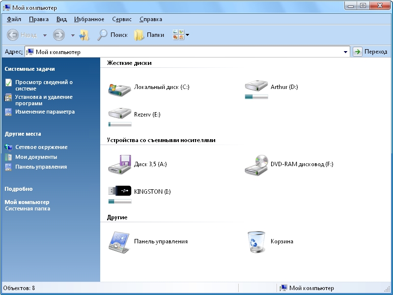Viewport: 393px width, 295px height.
Task: Select the Arthur (D:) drive icon
Action: pos(256,86)
